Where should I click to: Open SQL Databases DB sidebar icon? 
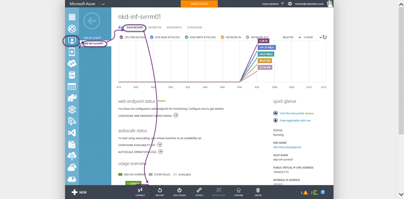[72, 75]
